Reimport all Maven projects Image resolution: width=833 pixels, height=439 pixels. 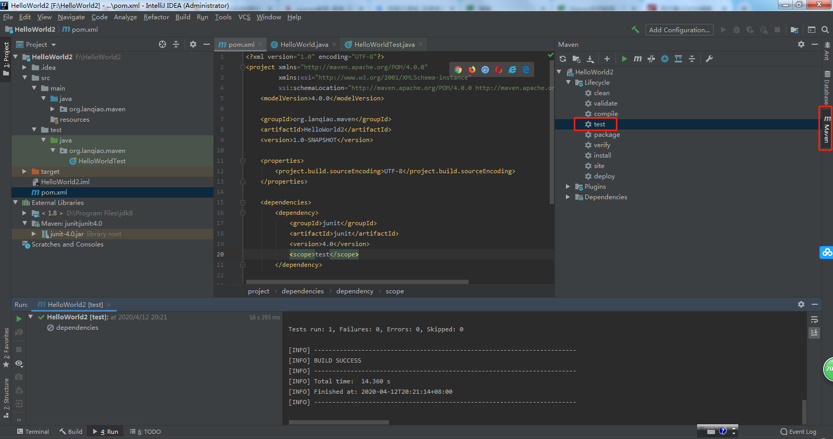[563, 59]
